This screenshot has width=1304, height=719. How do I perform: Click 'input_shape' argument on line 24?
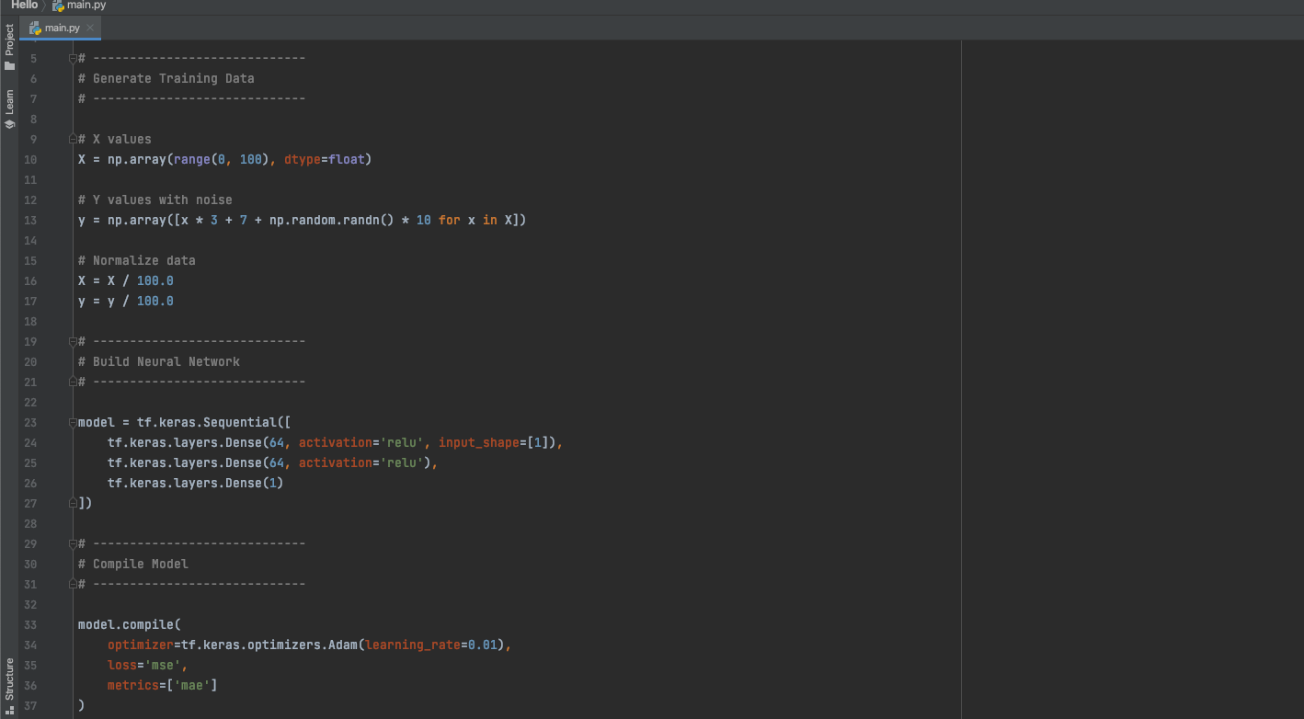[479, 442]
